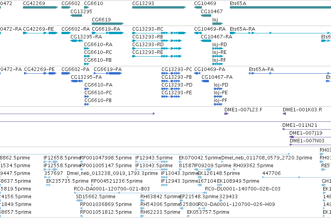
Task: Select EST IP12943.5prime
Action: pos(152,162)
